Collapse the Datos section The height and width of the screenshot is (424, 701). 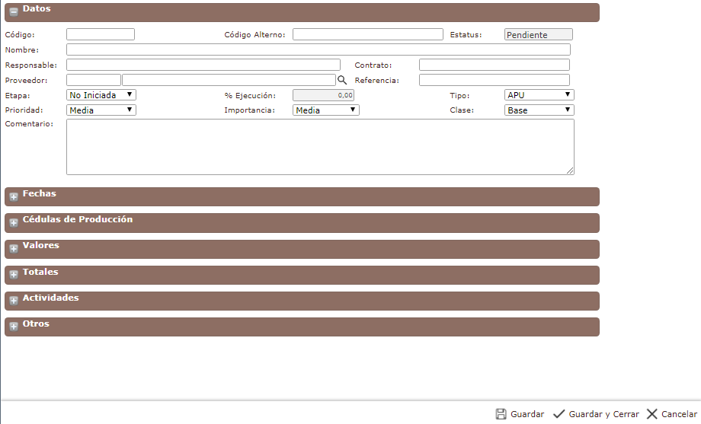click(14, 11)
